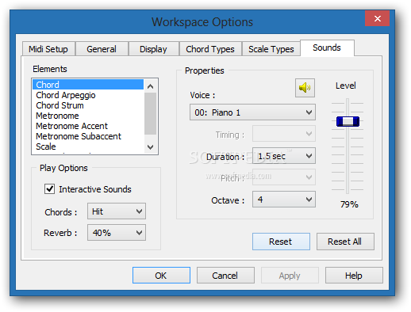Click the Elements list scroll up arrow
Screen dimensions: 411x312
point(150,86)
